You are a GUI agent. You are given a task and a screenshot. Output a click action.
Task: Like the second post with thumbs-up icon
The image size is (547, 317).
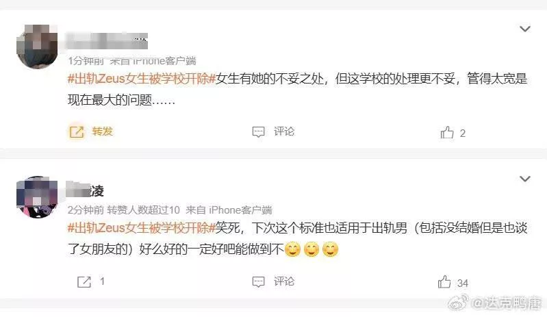(444, 282)
